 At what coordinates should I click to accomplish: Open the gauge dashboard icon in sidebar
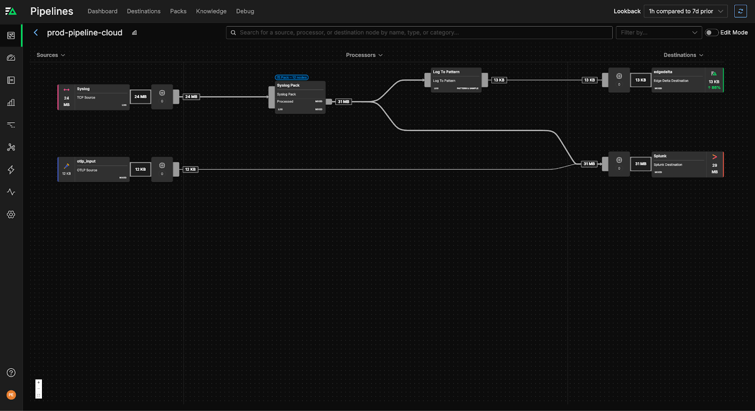[x=11, y=58]
